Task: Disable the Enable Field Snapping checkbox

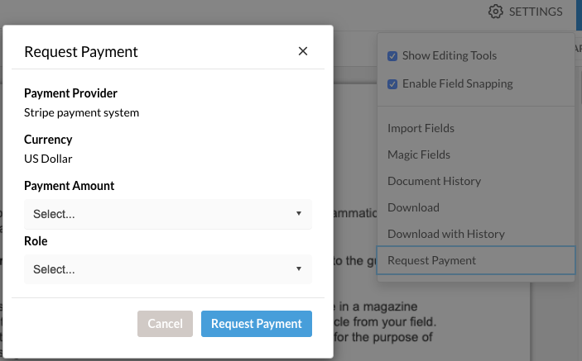Action: click(x=393, y=83)
